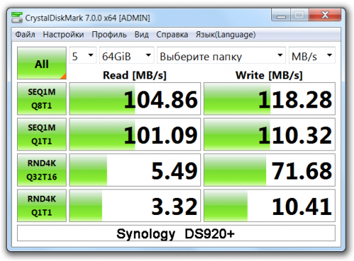Click the 118.28 write result
Image resolution: width=354 pixels, height=261 pixels.
point(270,99)
